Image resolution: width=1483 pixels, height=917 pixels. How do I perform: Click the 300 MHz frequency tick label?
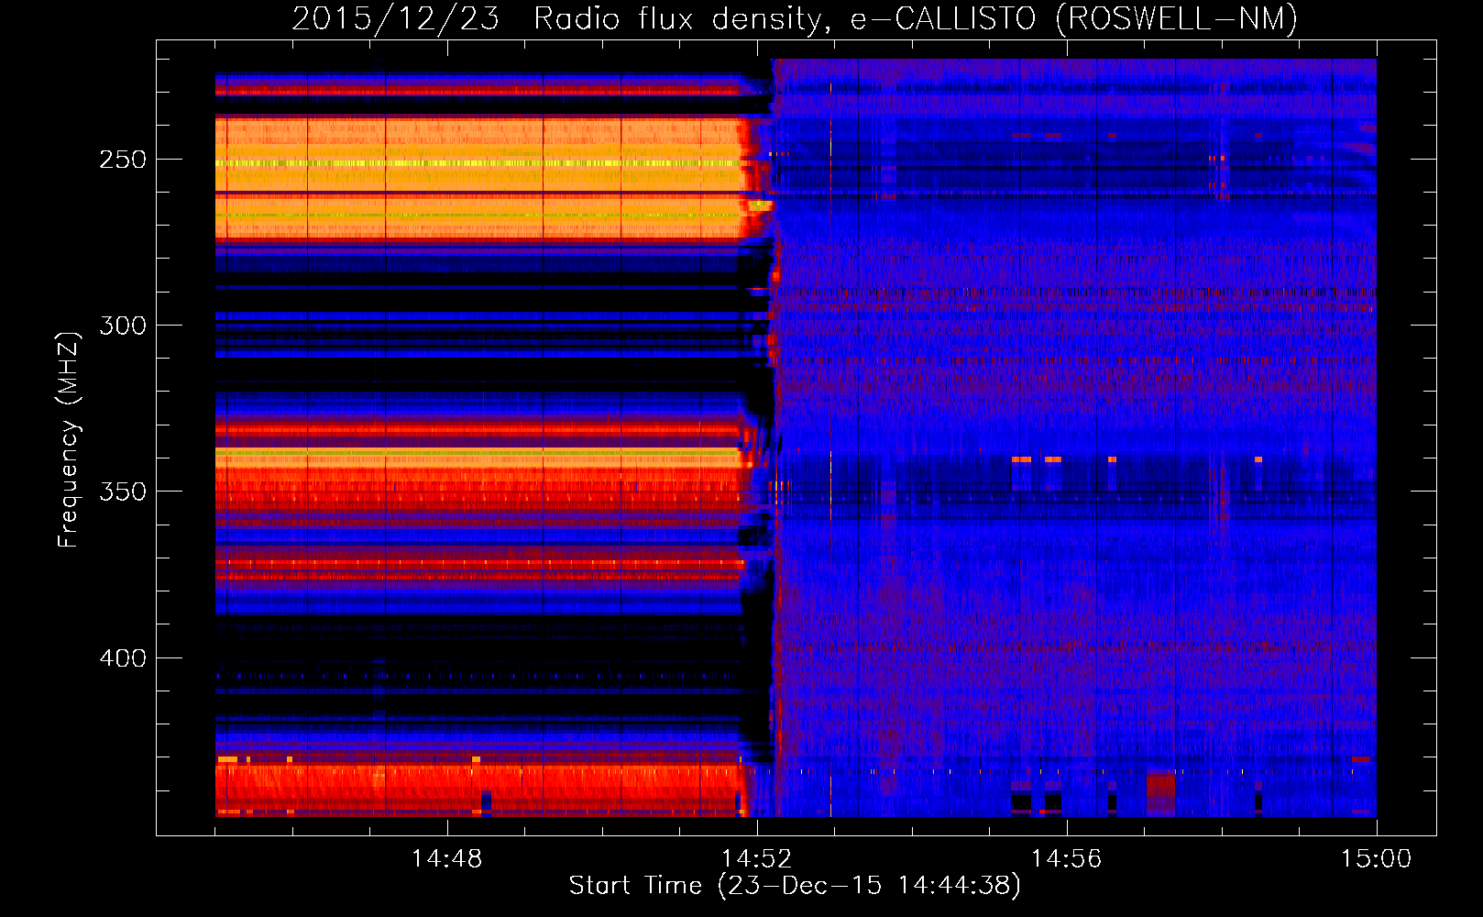pyautogui.click(x=123, y=326)
